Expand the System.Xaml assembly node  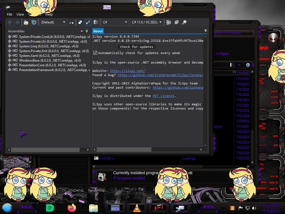9,55
